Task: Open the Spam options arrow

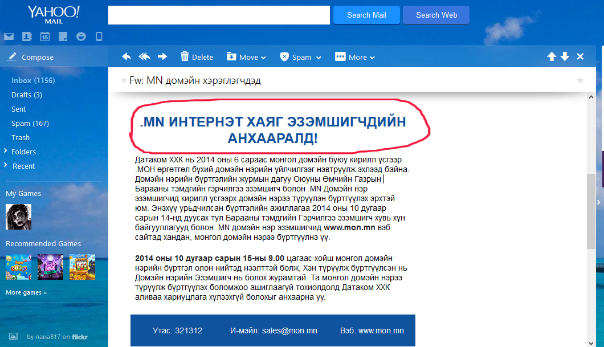Action: [319, 58]
